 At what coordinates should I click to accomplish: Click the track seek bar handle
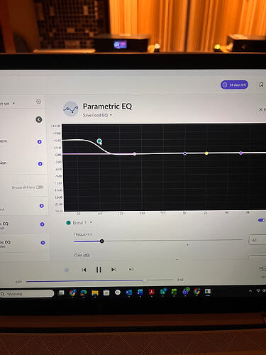pyautogui.click(x=145, y=280)
